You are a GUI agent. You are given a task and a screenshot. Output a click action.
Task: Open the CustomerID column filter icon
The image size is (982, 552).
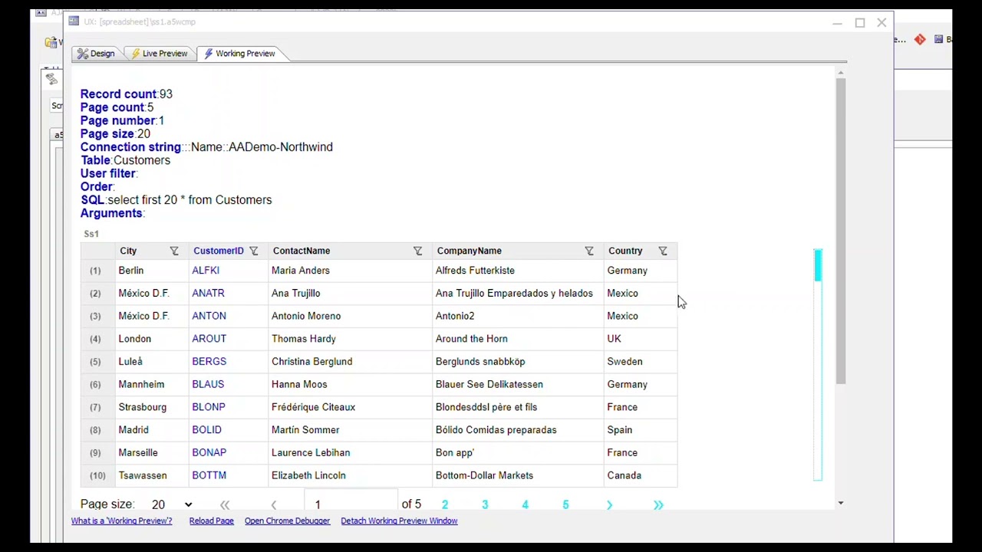click(x=254, y=251)
